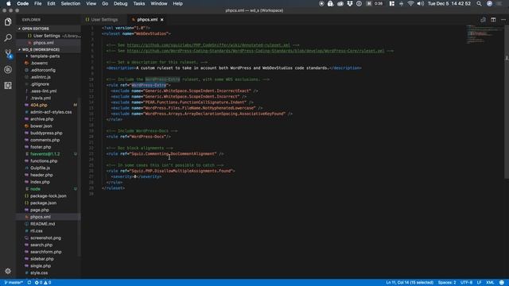Open the Source Control view
The image size is (509, 286).
(x=8, y=53)
